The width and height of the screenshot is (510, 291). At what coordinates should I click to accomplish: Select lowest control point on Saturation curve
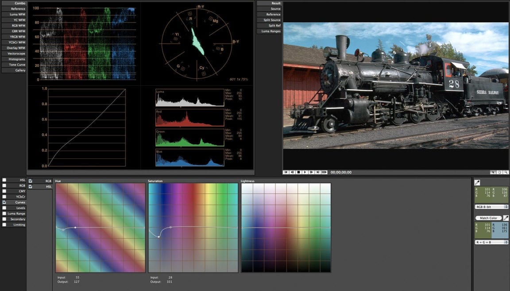159,237
